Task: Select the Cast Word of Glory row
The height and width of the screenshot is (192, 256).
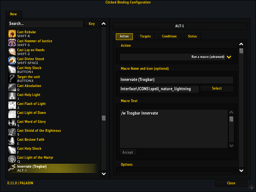Action: 53,124
